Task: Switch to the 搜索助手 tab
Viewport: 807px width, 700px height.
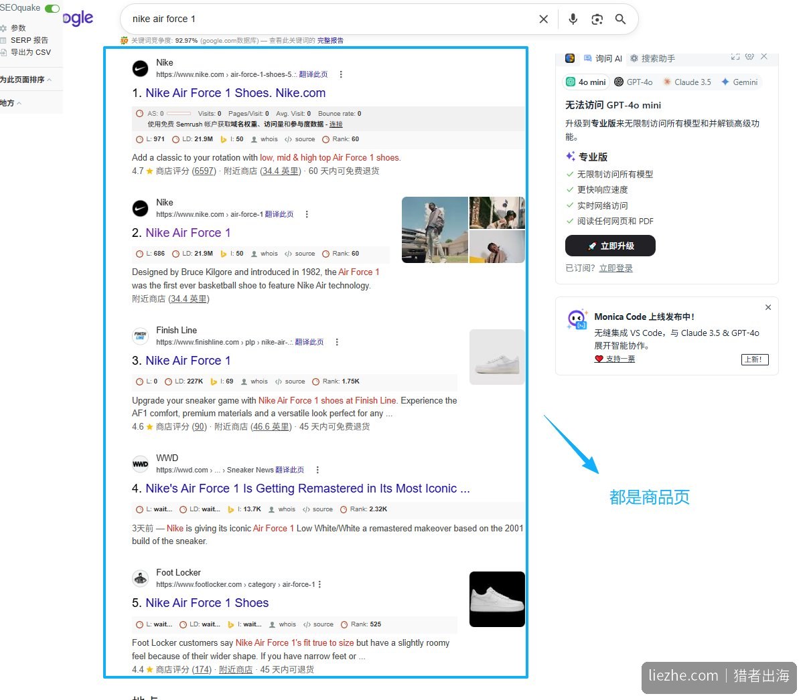Action: pos(652,58)
